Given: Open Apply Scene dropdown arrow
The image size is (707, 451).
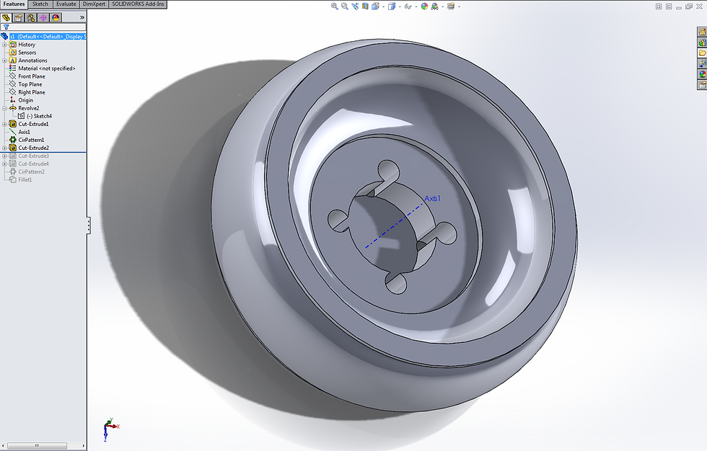Looking at the screenshot, I should 443,6.
